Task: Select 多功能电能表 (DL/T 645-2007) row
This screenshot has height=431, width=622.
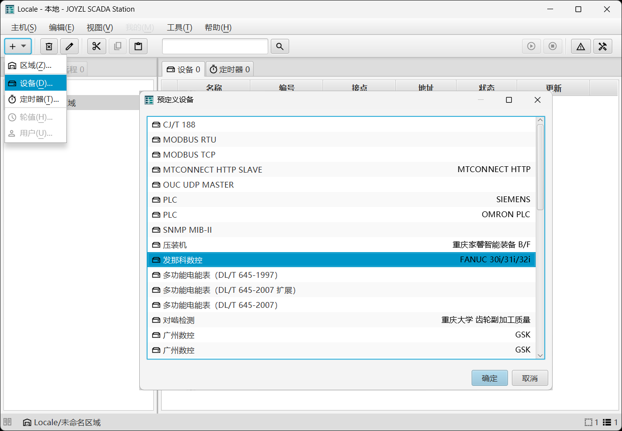Action: coord(341,305)
